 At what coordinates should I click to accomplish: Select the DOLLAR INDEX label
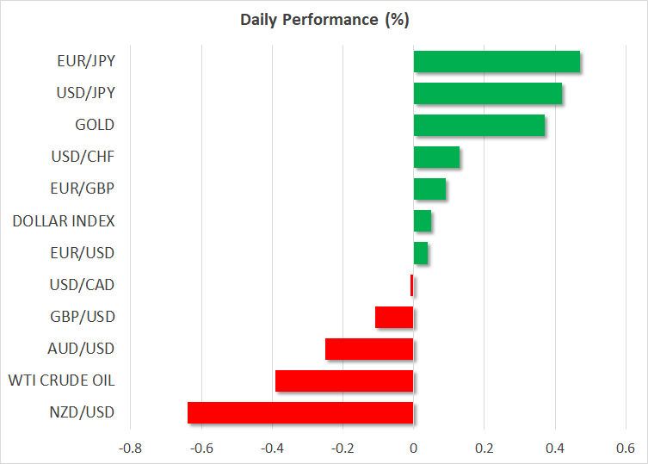(64, 220)
